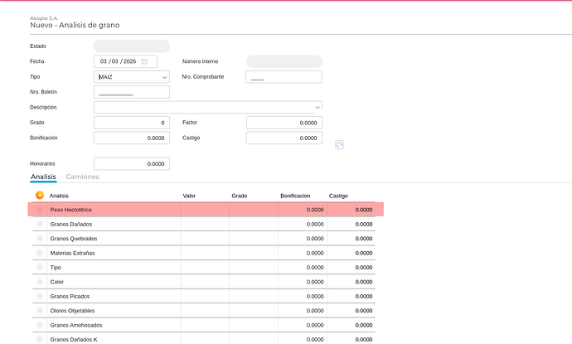572x344 pixels.
Task: Remove the Granos Dañados row
Action: click(x=39, y=225)
